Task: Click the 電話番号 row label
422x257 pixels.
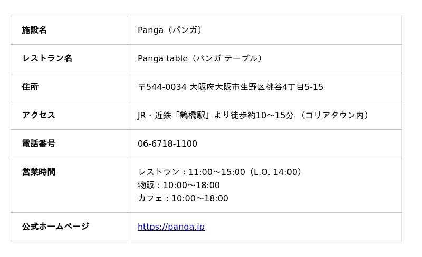Action: pyautogui.click(x=39, y=144)
